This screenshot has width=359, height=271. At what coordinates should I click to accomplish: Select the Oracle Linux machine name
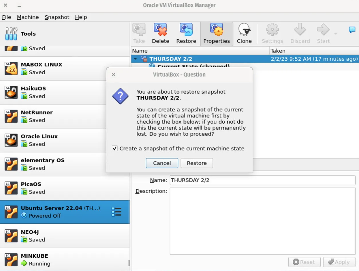pos(39,136)
